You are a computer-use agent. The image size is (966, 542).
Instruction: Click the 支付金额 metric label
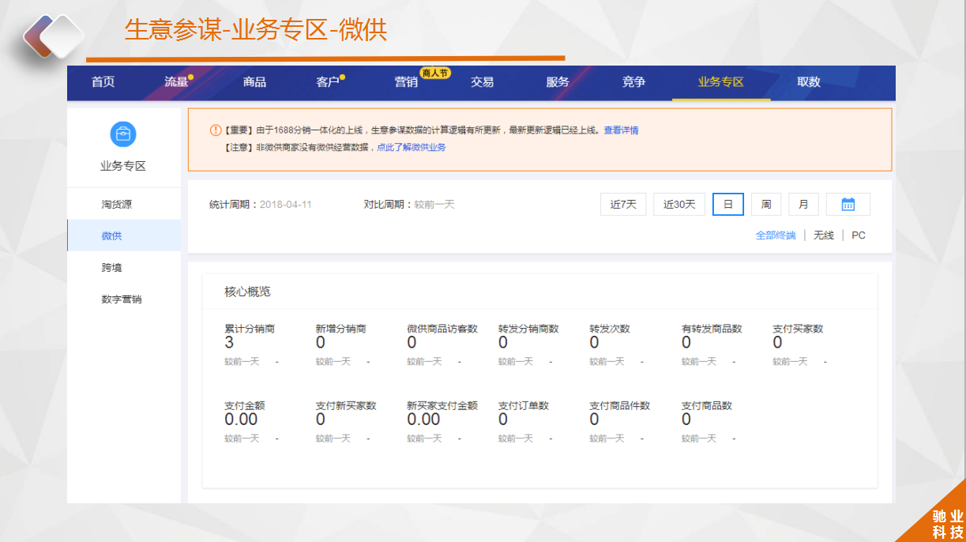245,405
